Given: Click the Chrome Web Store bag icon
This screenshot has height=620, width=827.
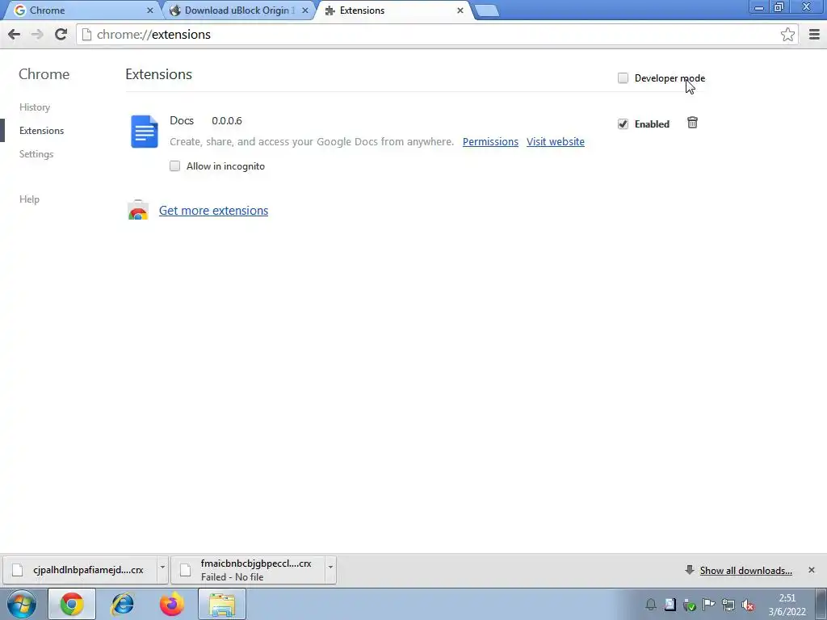Looking at the screenshot, I should [x=138, y=210].
